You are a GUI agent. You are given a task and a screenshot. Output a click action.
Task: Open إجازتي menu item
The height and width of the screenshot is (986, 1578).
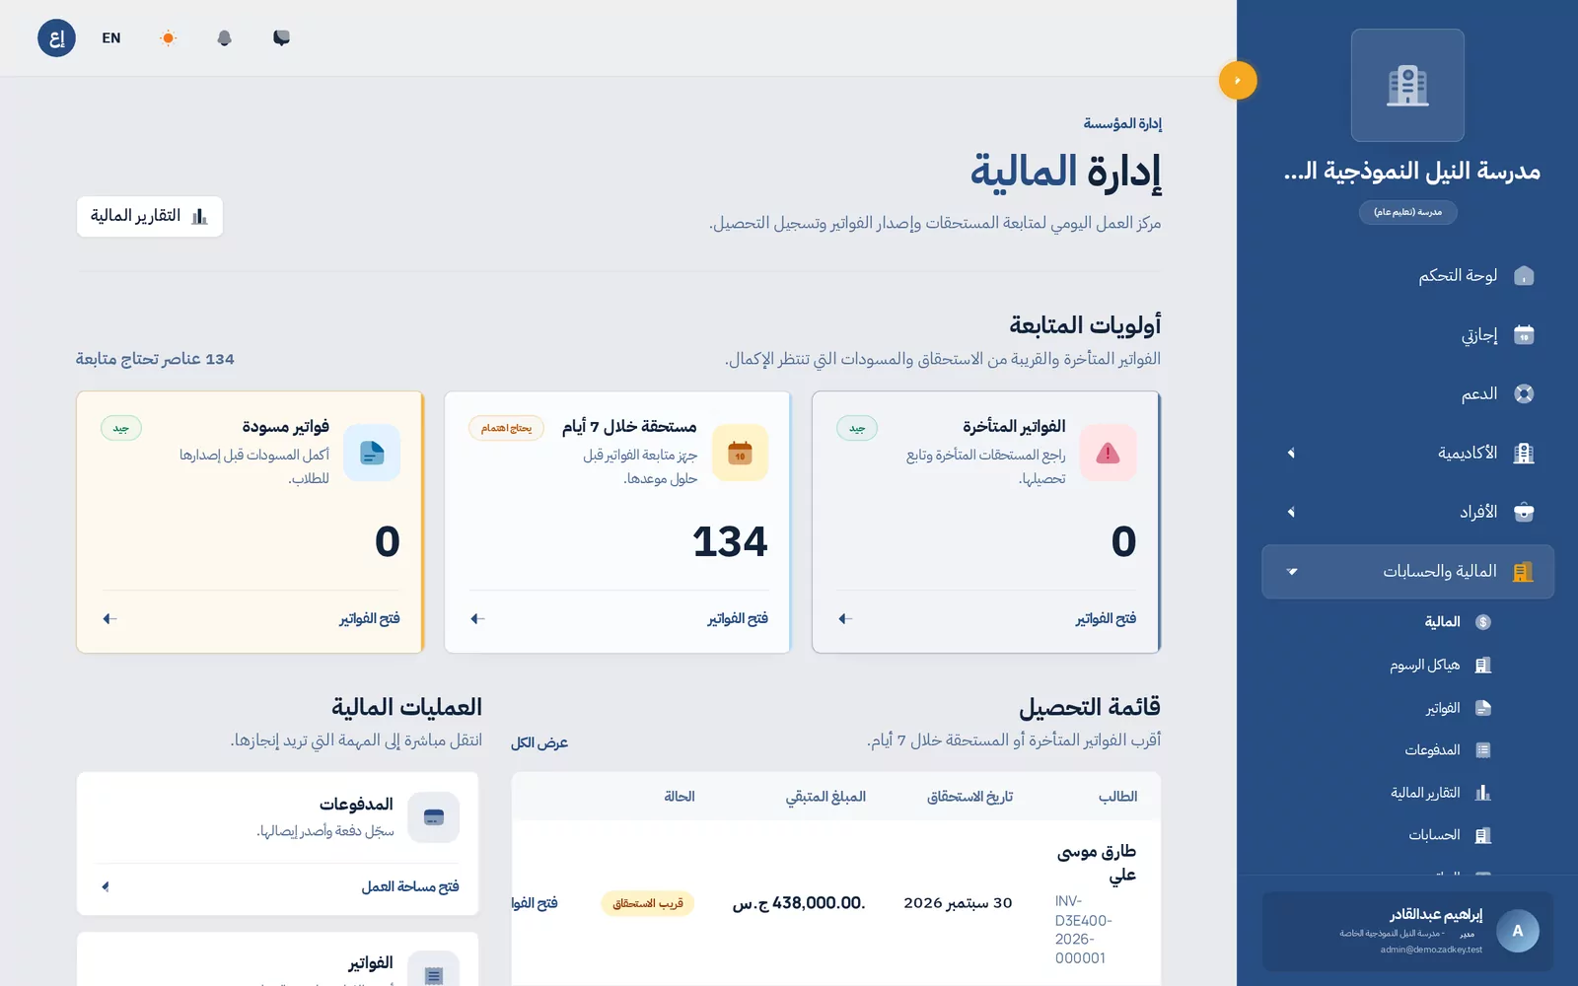click(1407, 334)
